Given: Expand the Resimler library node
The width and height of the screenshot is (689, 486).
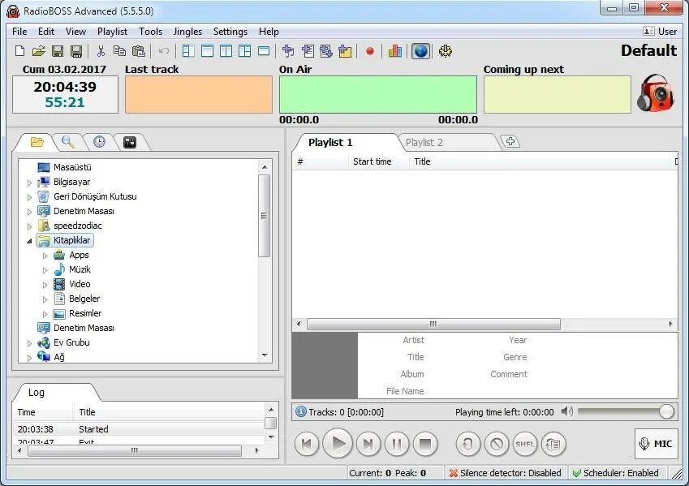Looking at the screenshot, I should (45, 314).
